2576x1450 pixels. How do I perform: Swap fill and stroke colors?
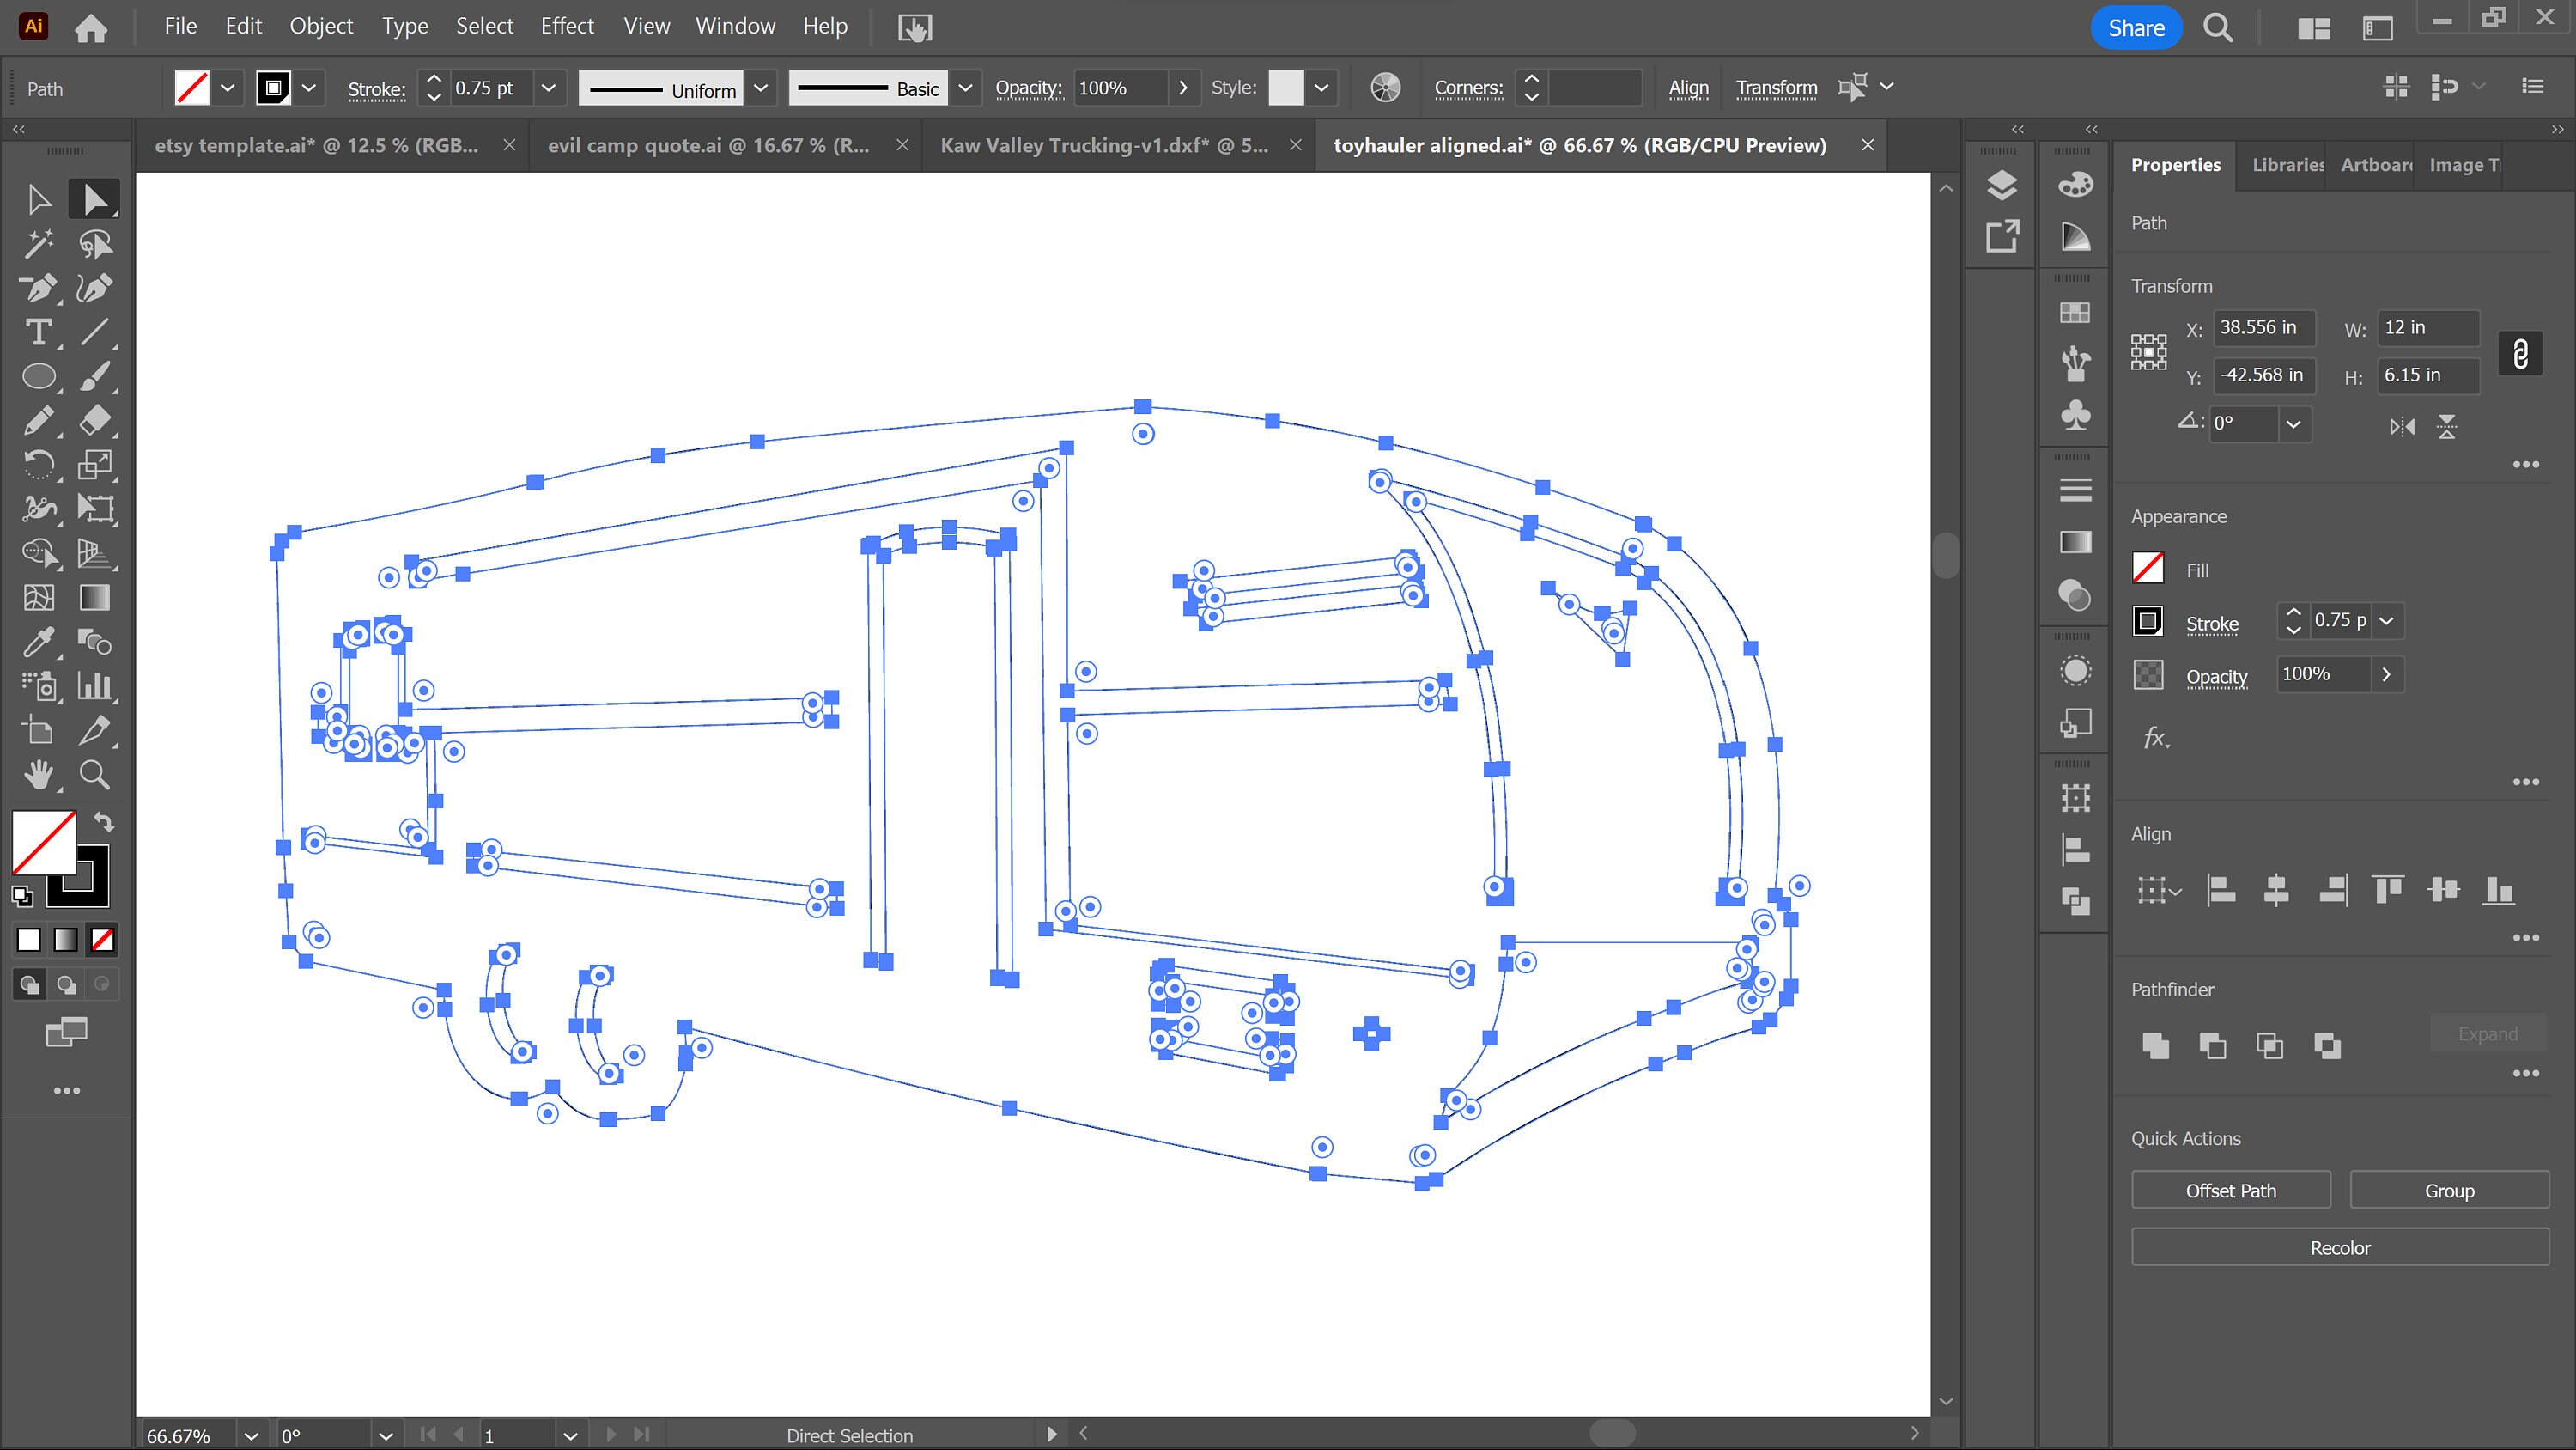tap(106, 823)
